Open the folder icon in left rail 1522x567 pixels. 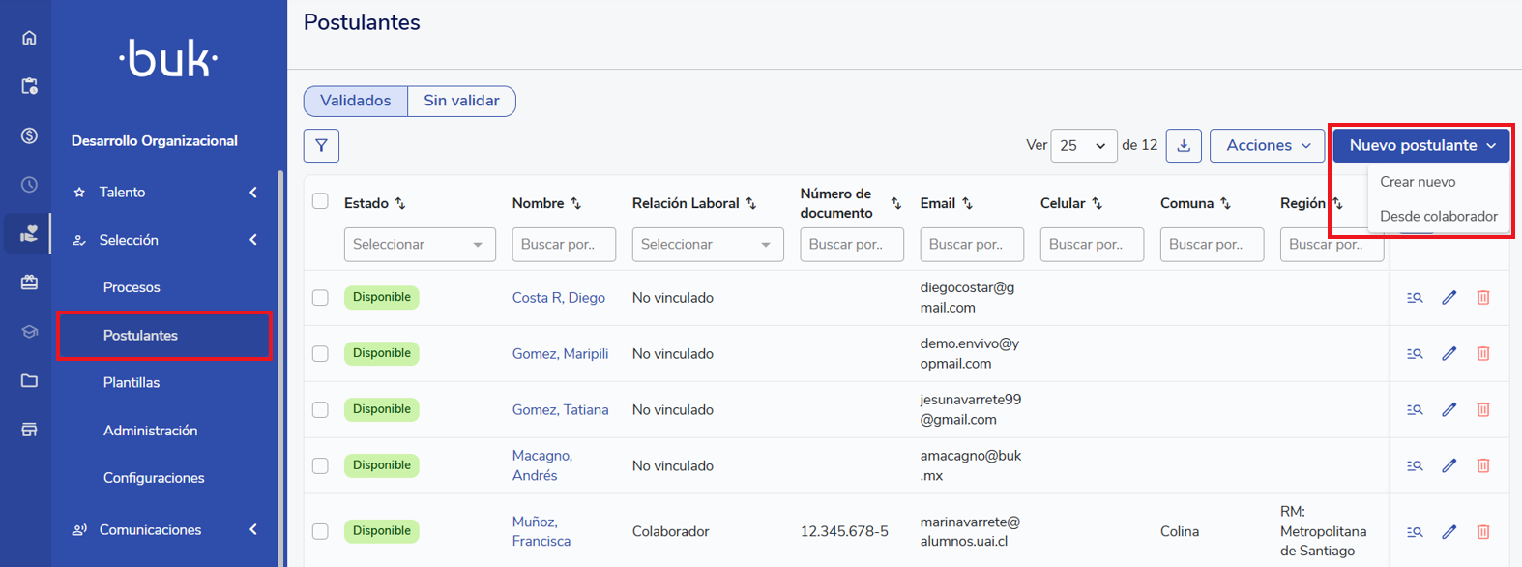pyautogui.click(x=29, y=381)
